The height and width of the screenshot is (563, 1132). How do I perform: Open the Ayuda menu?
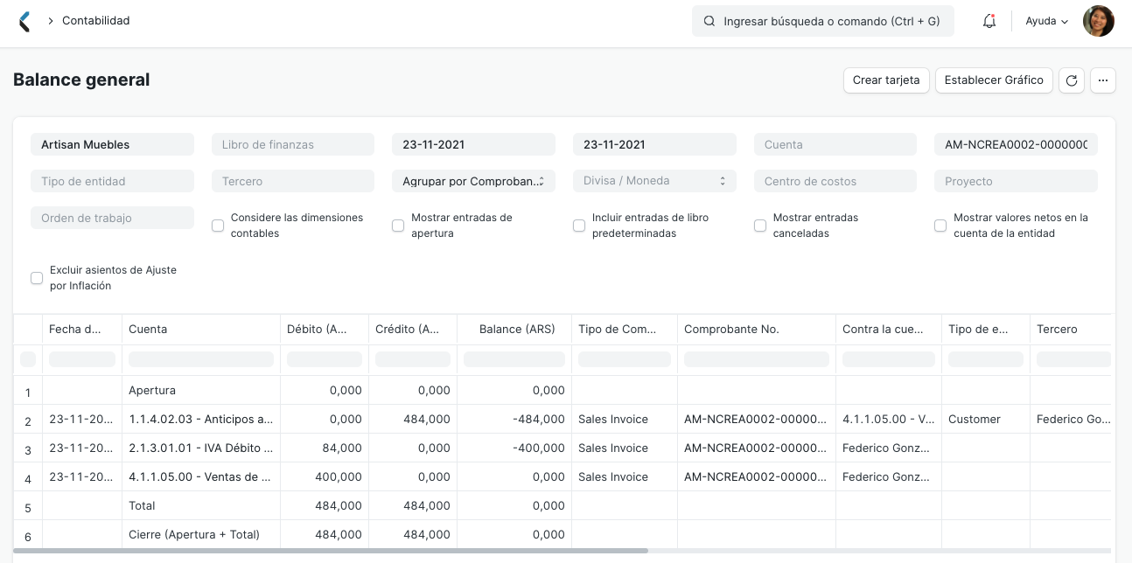[x=1046, y=21]
